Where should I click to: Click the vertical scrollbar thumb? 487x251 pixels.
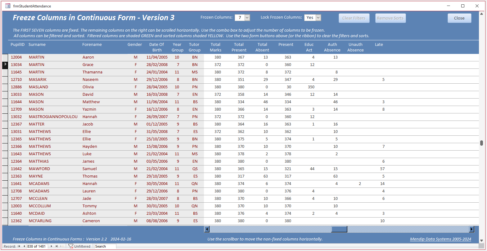(481, 143)
